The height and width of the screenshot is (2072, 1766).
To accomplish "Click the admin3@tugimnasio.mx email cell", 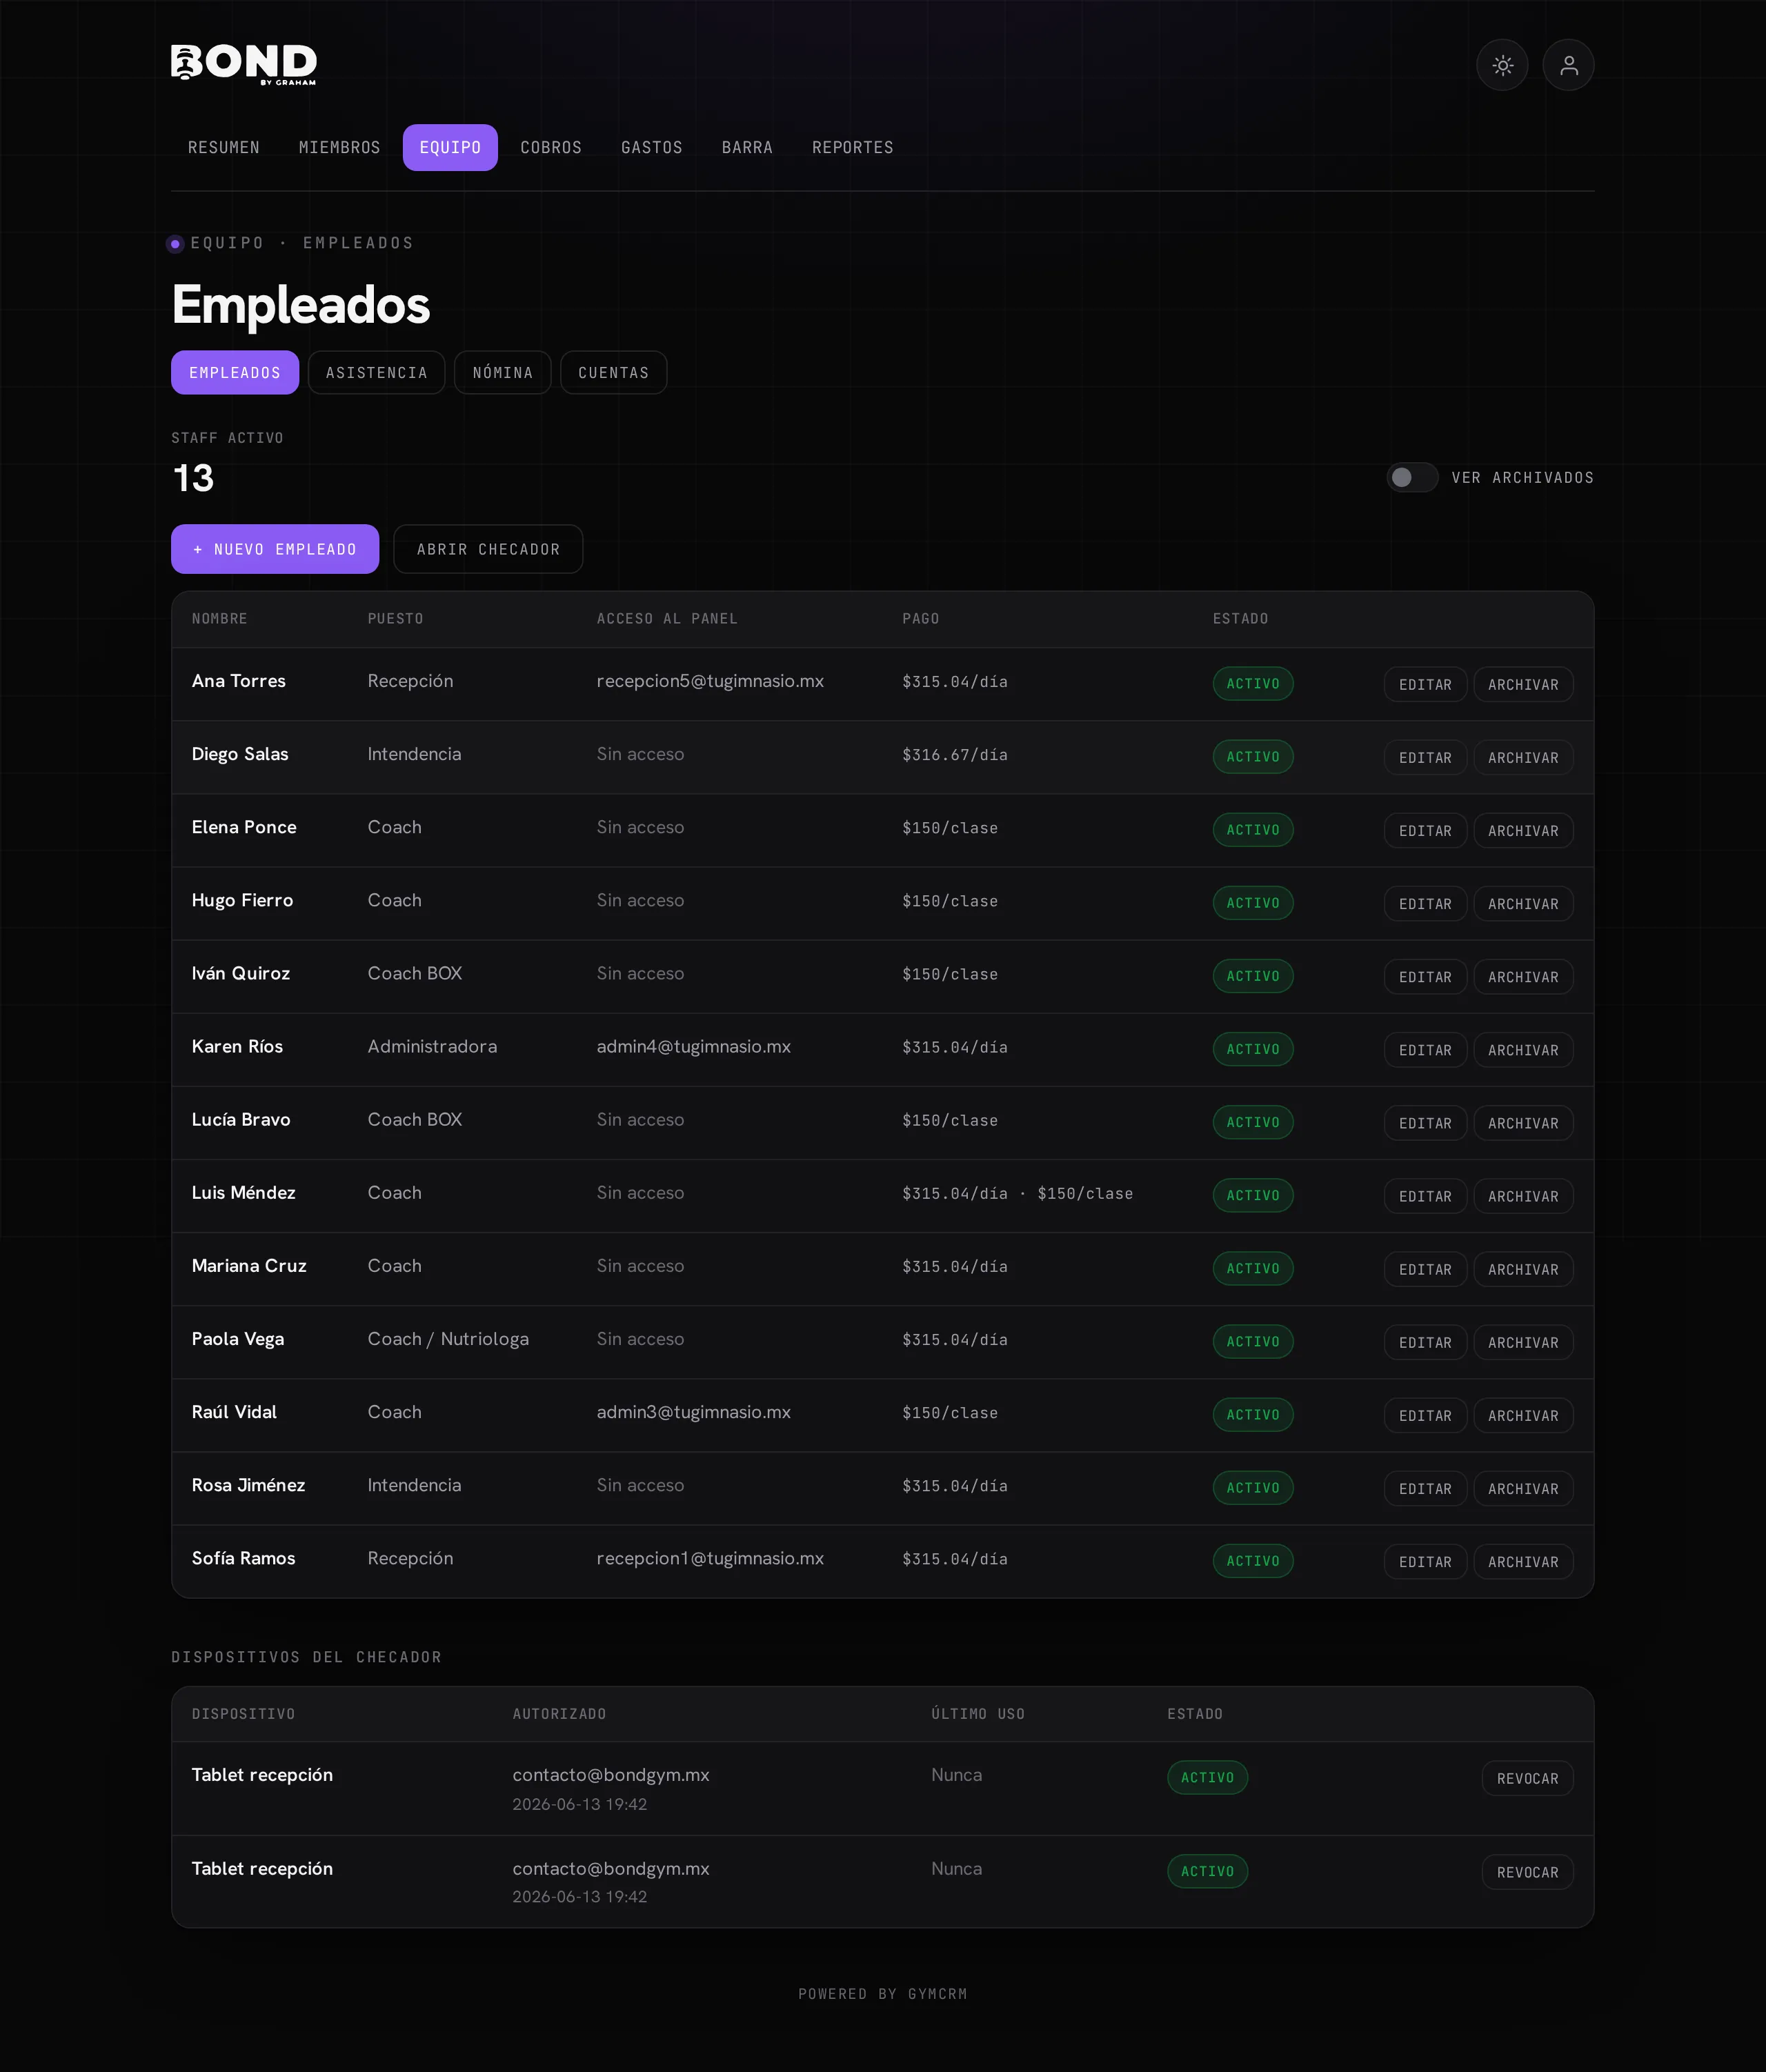I will (x=693, y=1412).
